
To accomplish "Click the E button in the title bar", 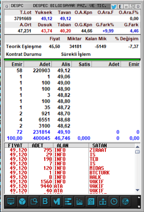I will coord(120,7).
